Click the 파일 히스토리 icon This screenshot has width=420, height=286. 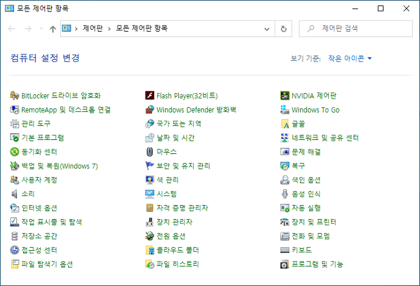pyautogui.click(x=150, y=264)
